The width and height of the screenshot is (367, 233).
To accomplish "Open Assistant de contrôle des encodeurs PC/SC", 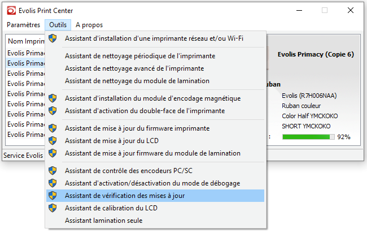I will click(155, 171).
